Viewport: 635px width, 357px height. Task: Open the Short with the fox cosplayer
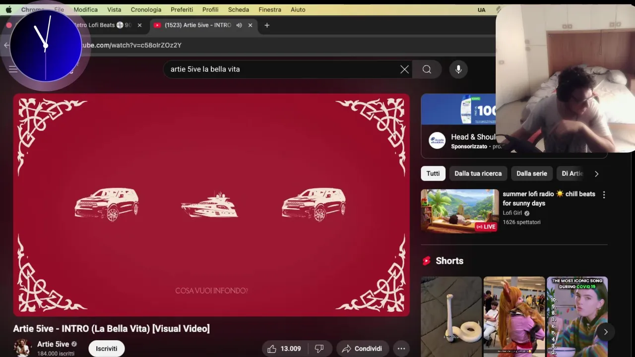coord(514,317)
